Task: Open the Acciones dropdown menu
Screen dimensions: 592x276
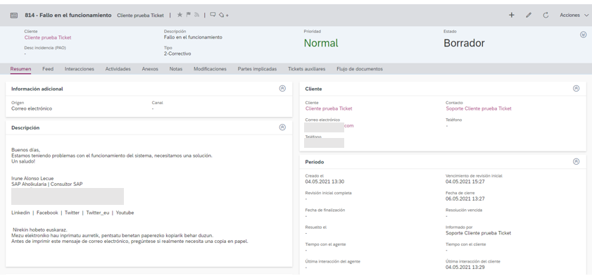Action: point(574,15)
